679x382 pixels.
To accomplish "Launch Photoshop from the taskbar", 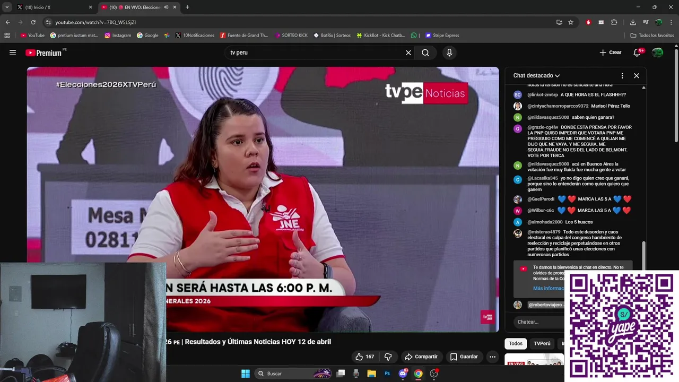I will pyautogui.click(x=387, y=374).
